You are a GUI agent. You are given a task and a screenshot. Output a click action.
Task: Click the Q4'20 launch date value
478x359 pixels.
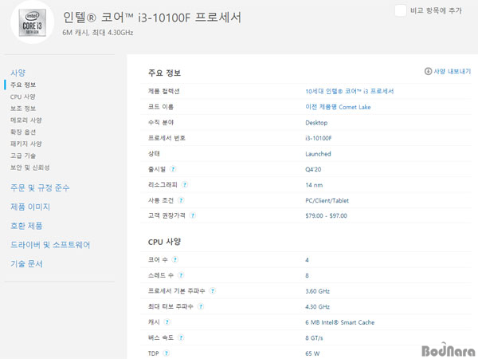coord(313,169)
